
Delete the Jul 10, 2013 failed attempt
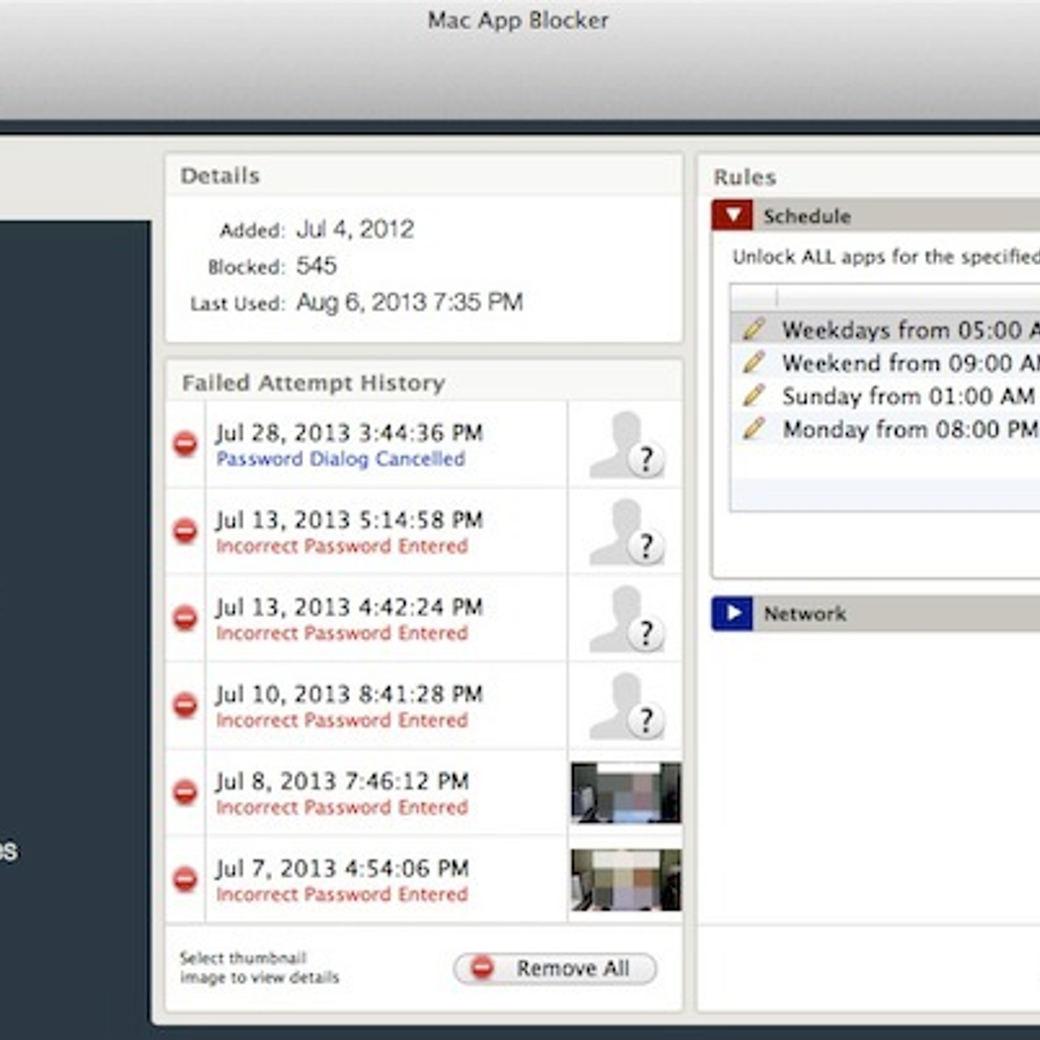pyautogui.click(x=185, y=705)
